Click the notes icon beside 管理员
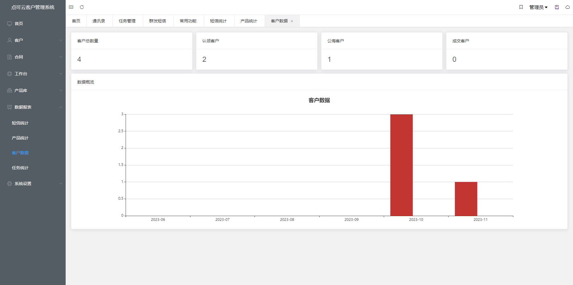Image resolution: width=573 pixels, height=285 pixels. pyautogui.click(x=557, y=7)
